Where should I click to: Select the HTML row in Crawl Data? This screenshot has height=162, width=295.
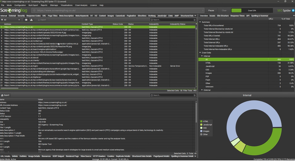click(246, 63)
